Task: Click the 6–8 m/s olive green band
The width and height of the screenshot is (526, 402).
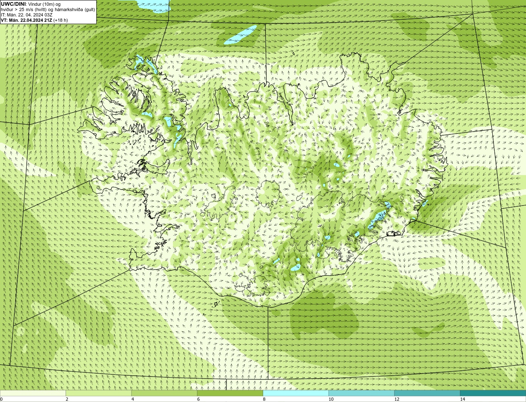Action: (x=230, y=393)
